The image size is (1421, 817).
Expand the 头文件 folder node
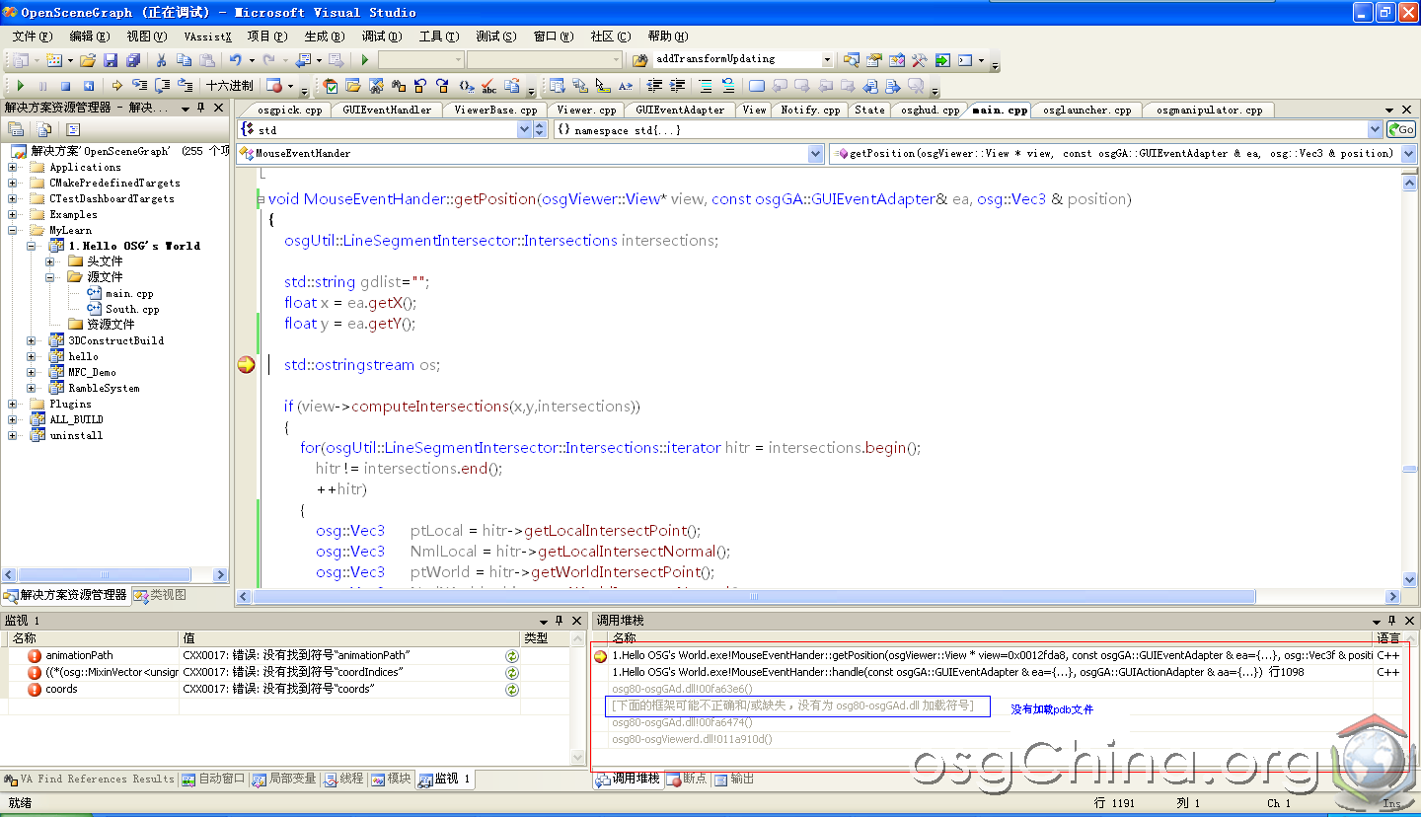tap(50, 261)
